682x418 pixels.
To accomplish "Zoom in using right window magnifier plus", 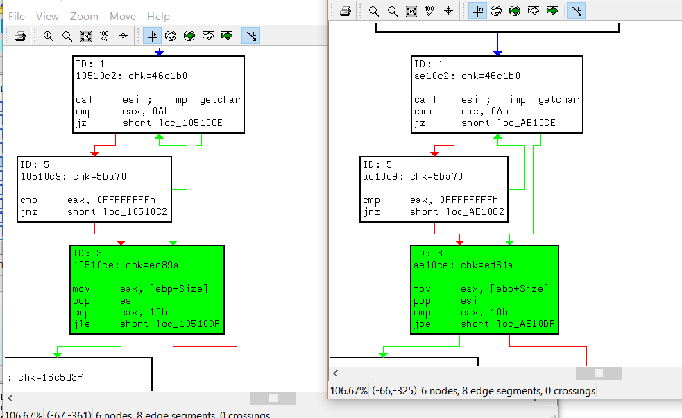I will [x=374, y=11].
